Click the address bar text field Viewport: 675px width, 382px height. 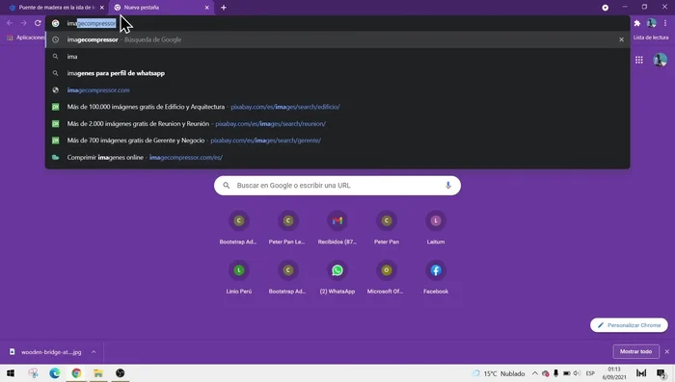click(337, 23)
